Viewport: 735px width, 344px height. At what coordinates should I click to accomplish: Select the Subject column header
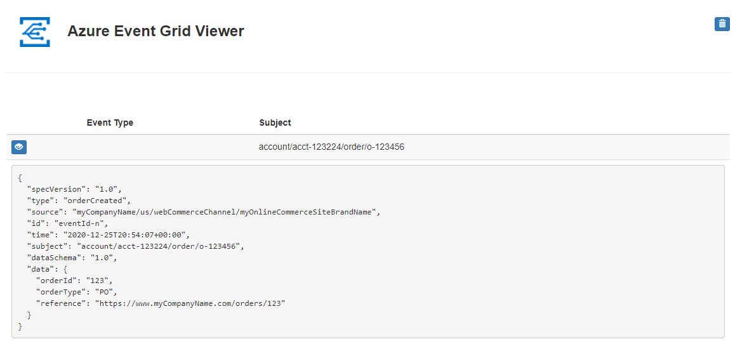coord(275,122)
